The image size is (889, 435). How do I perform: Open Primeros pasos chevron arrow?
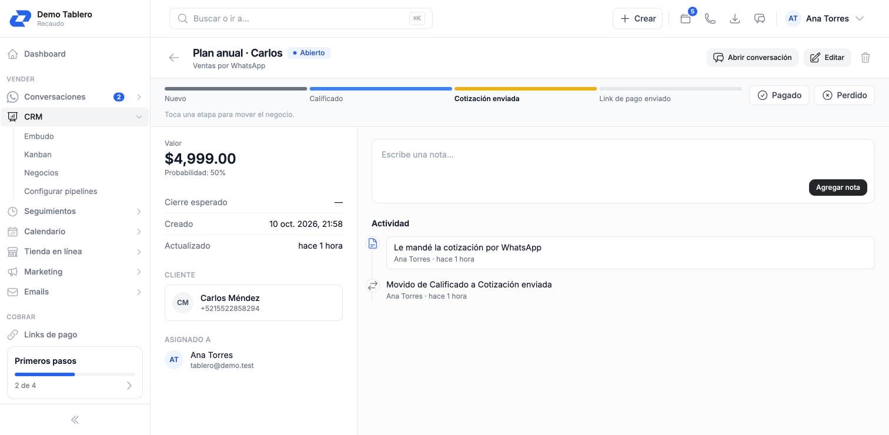click(x=129, y=386)
